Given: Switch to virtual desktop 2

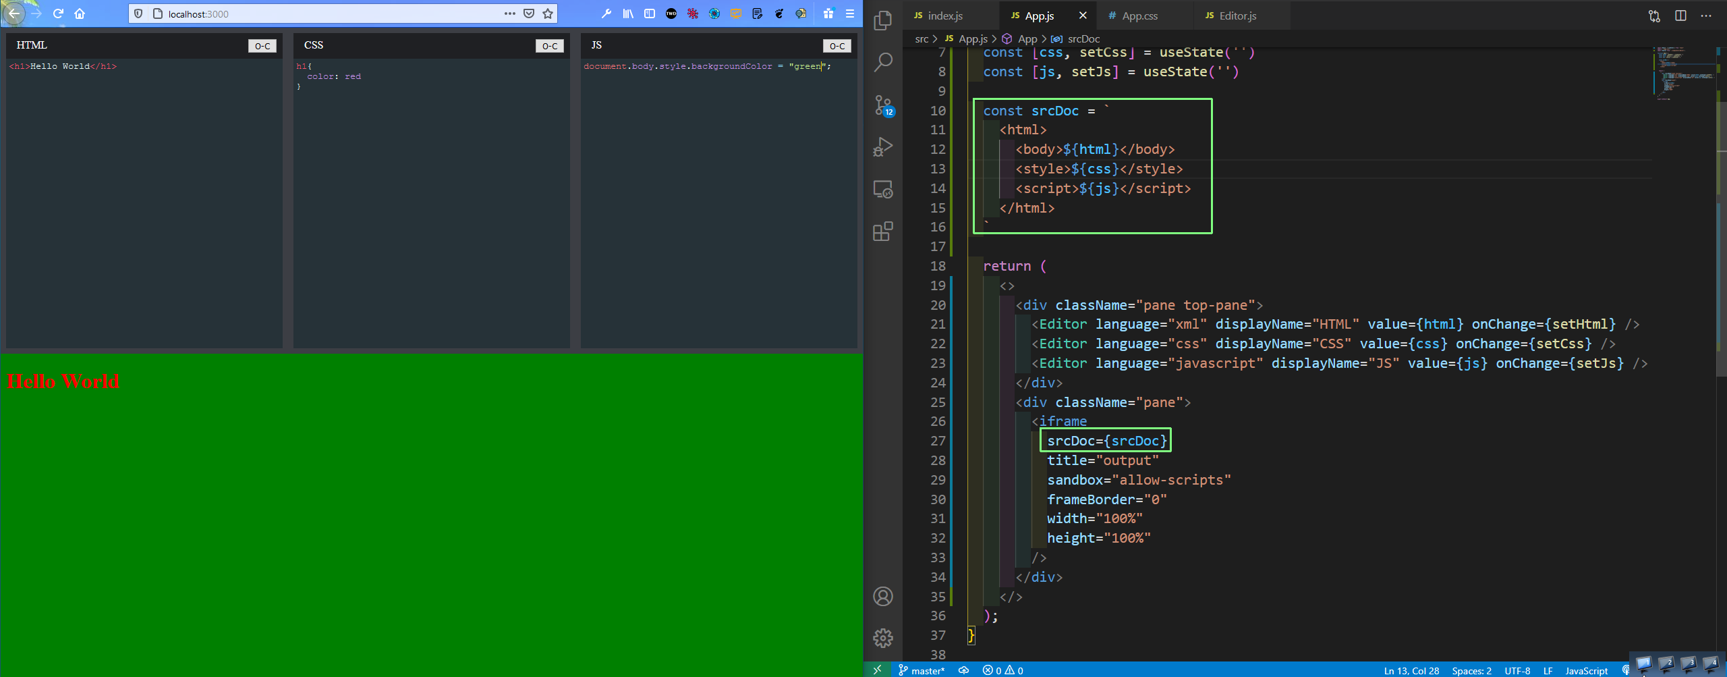Looking at the screenshot, I should pyautogui.click(x=1666, y=664).
